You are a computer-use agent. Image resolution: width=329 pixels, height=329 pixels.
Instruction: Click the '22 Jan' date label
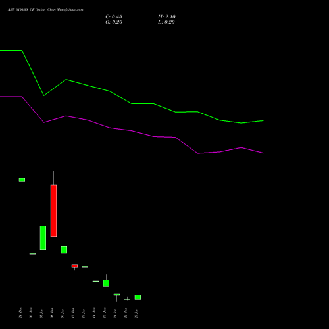[126, 313]
